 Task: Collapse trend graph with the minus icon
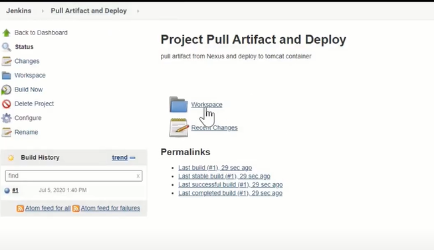pyautogui.click(x=132, y=158)
